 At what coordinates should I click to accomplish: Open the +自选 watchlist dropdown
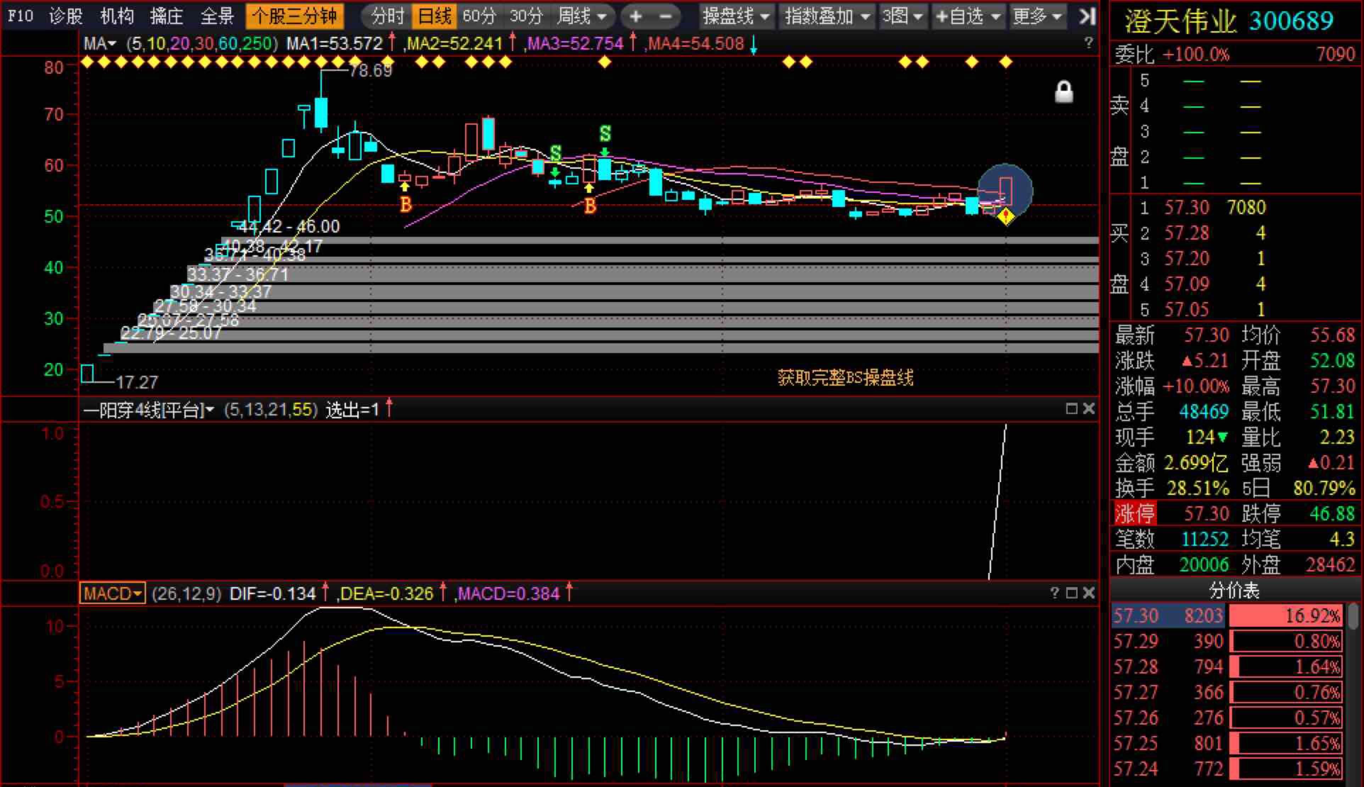[968, 16]
